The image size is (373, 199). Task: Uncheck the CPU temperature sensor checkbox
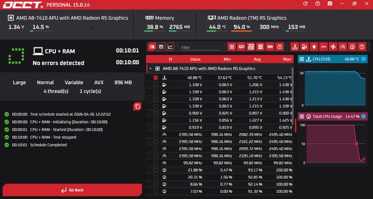[x=156, y=77]
